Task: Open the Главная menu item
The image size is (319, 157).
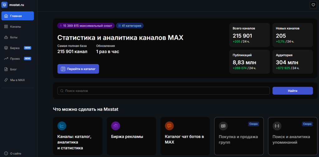Action: click(18, 16)
